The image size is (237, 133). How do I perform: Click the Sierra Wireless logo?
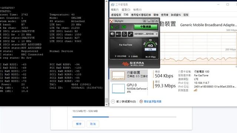coord(133,64)
